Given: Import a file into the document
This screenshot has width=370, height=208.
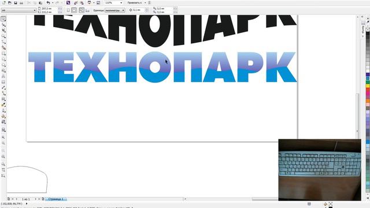Looking at the screenshot, I should (76, 3).
